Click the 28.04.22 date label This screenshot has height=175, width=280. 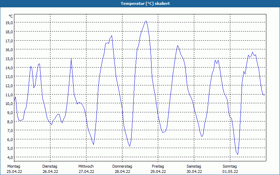tap(122, 171)
